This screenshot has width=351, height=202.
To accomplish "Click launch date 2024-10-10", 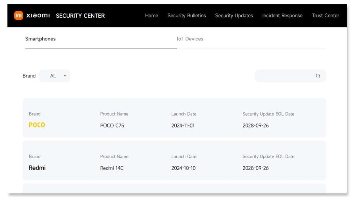I will tap(183, 168).
